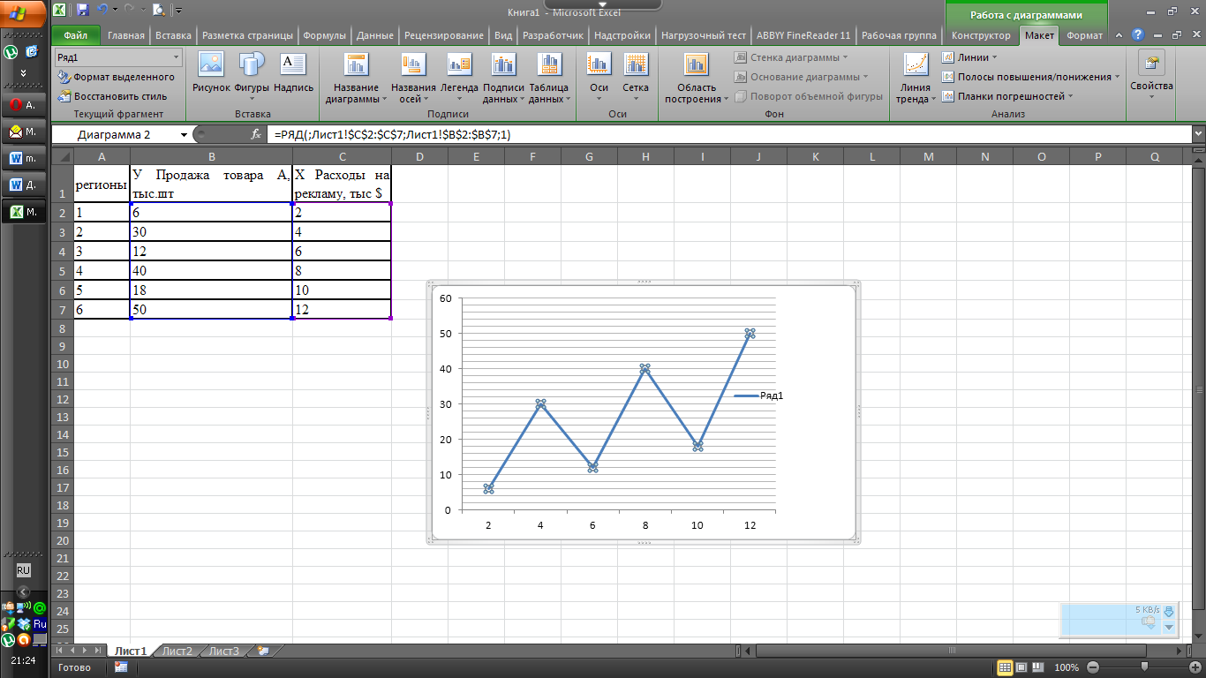Open Подписи данных data labels menu
Viewport: 1206px width, 678px height.
tap(503, 78)
